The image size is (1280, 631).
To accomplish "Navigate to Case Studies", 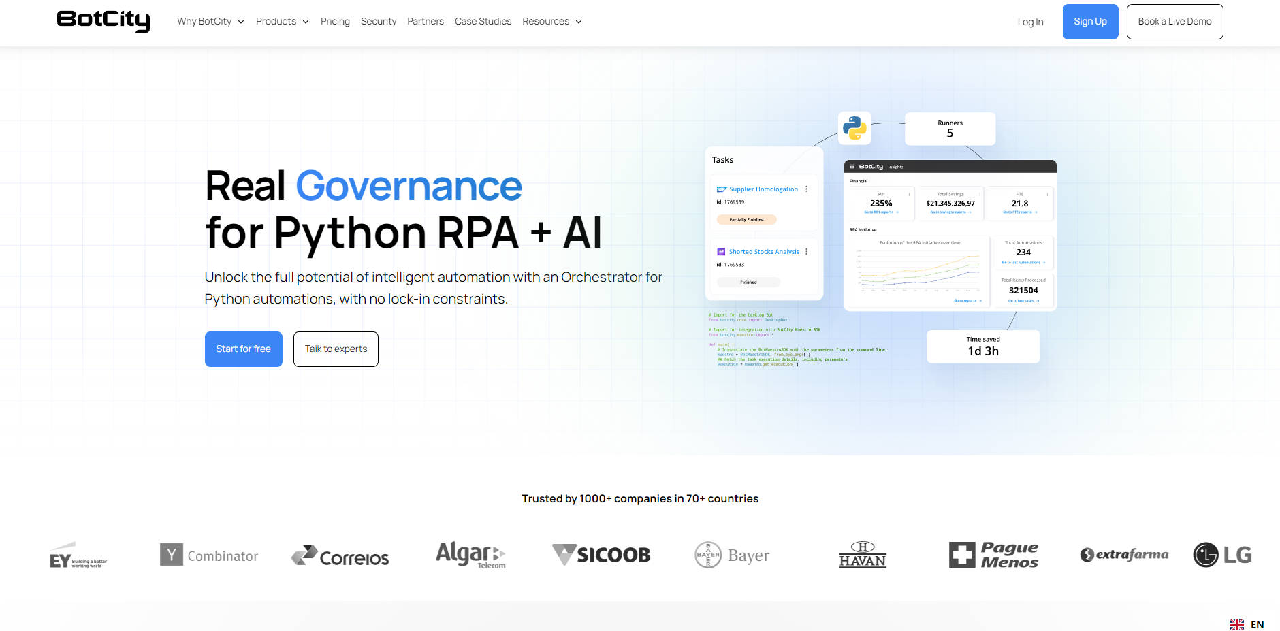I will pyautogui.click(x=483, y=22).
